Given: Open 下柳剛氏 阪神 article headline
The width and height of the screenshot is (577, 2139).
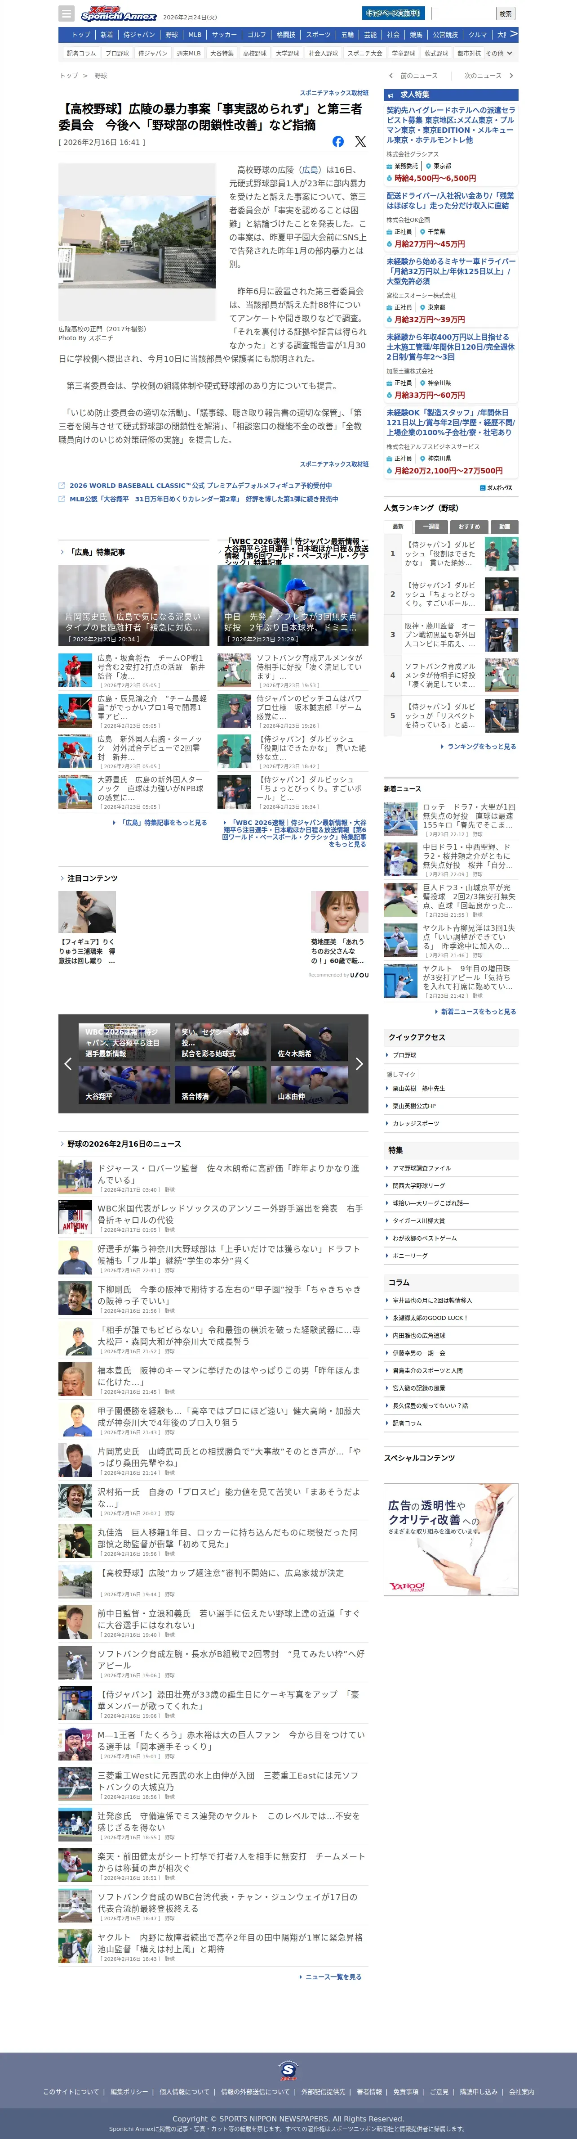Looking at the screenshot, I should [229, 1295].
